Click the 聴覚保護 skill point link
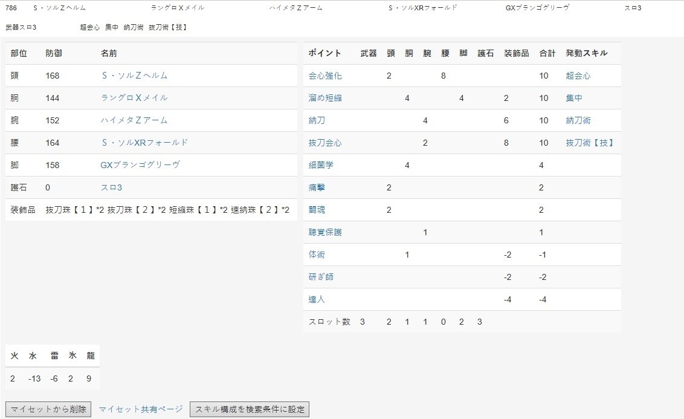Image resolution: width=684 pixels, height=419 pixels. (325, 232)
